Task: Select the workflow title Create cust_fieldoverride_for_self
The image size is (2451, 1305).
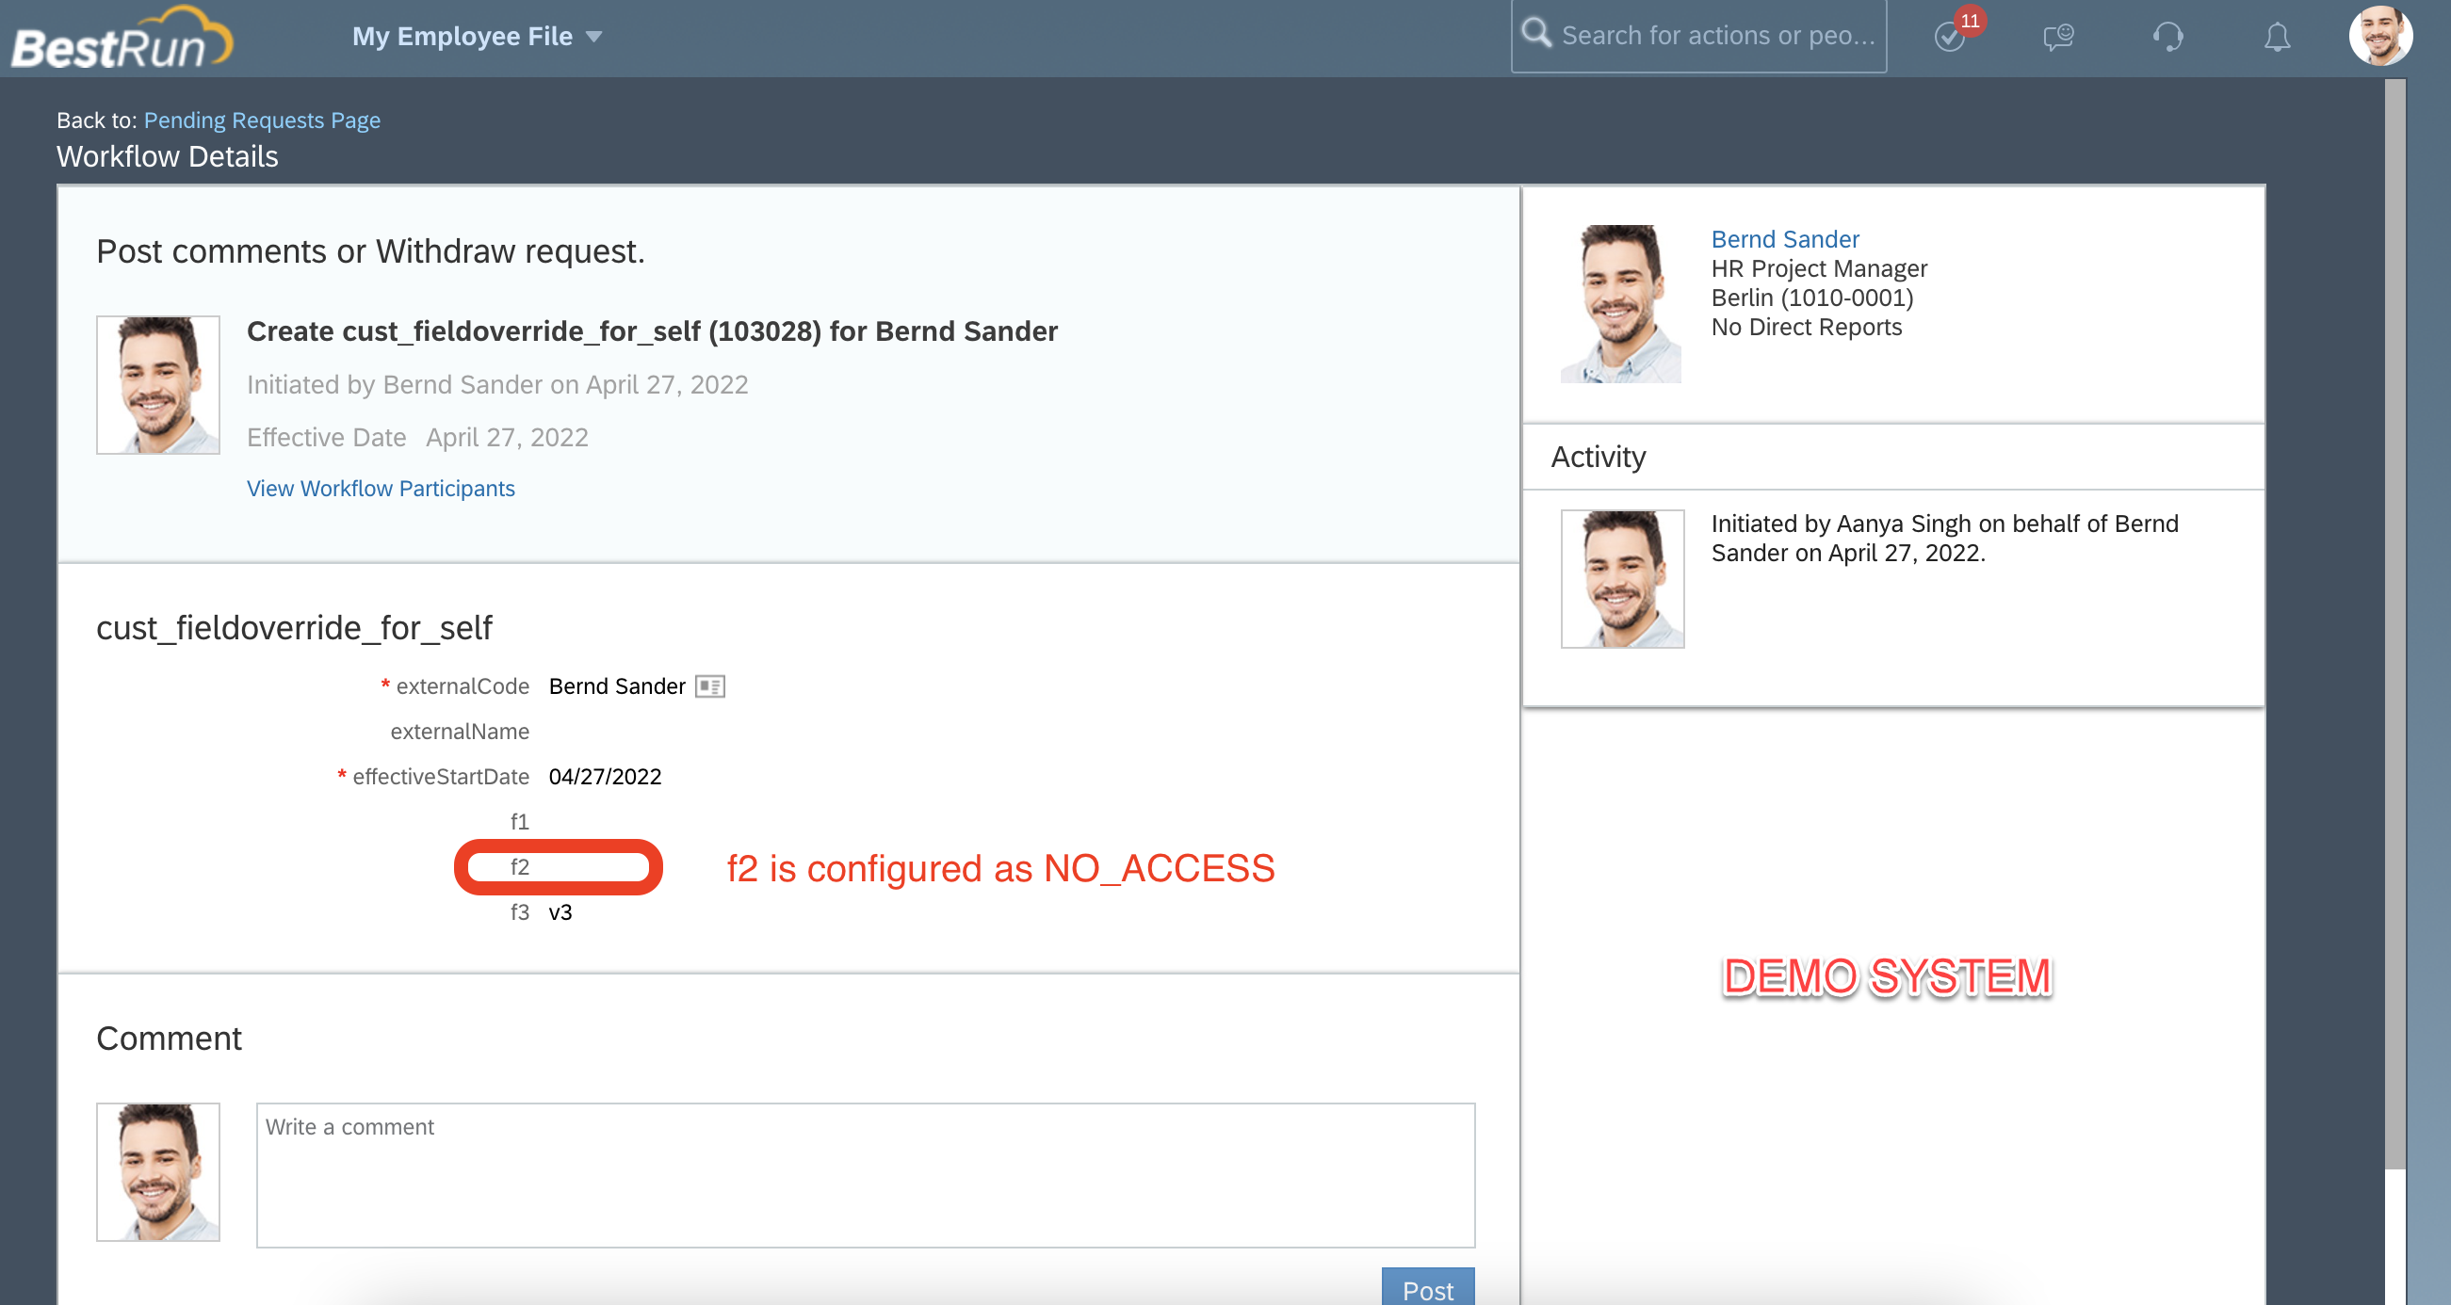Action: click(x=652, y=331)
